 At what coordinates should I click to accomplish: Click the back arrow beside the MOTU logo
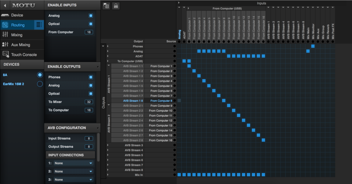coord(5,5)
